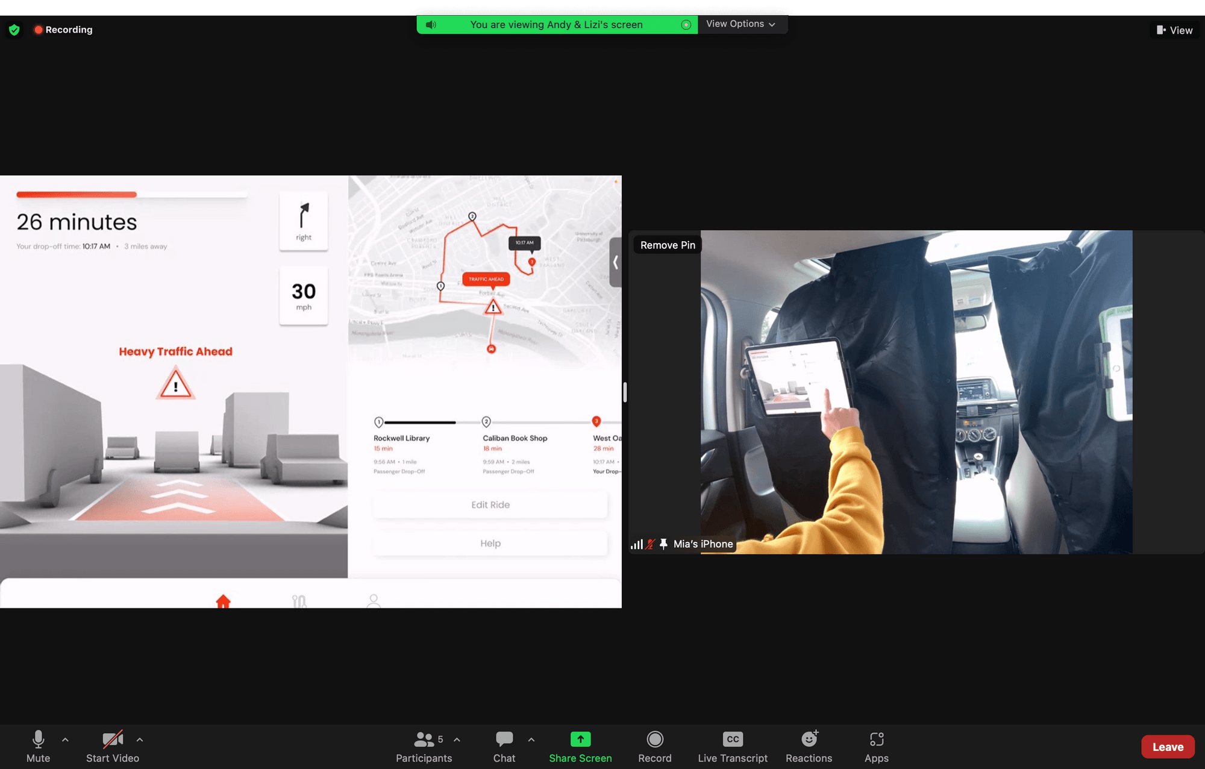Click the Participants people icon
This screenshot has width=1205, height=769.
[424, 739]
